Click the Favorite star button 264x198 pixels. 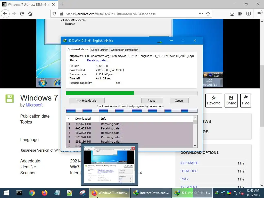[214, 101]
